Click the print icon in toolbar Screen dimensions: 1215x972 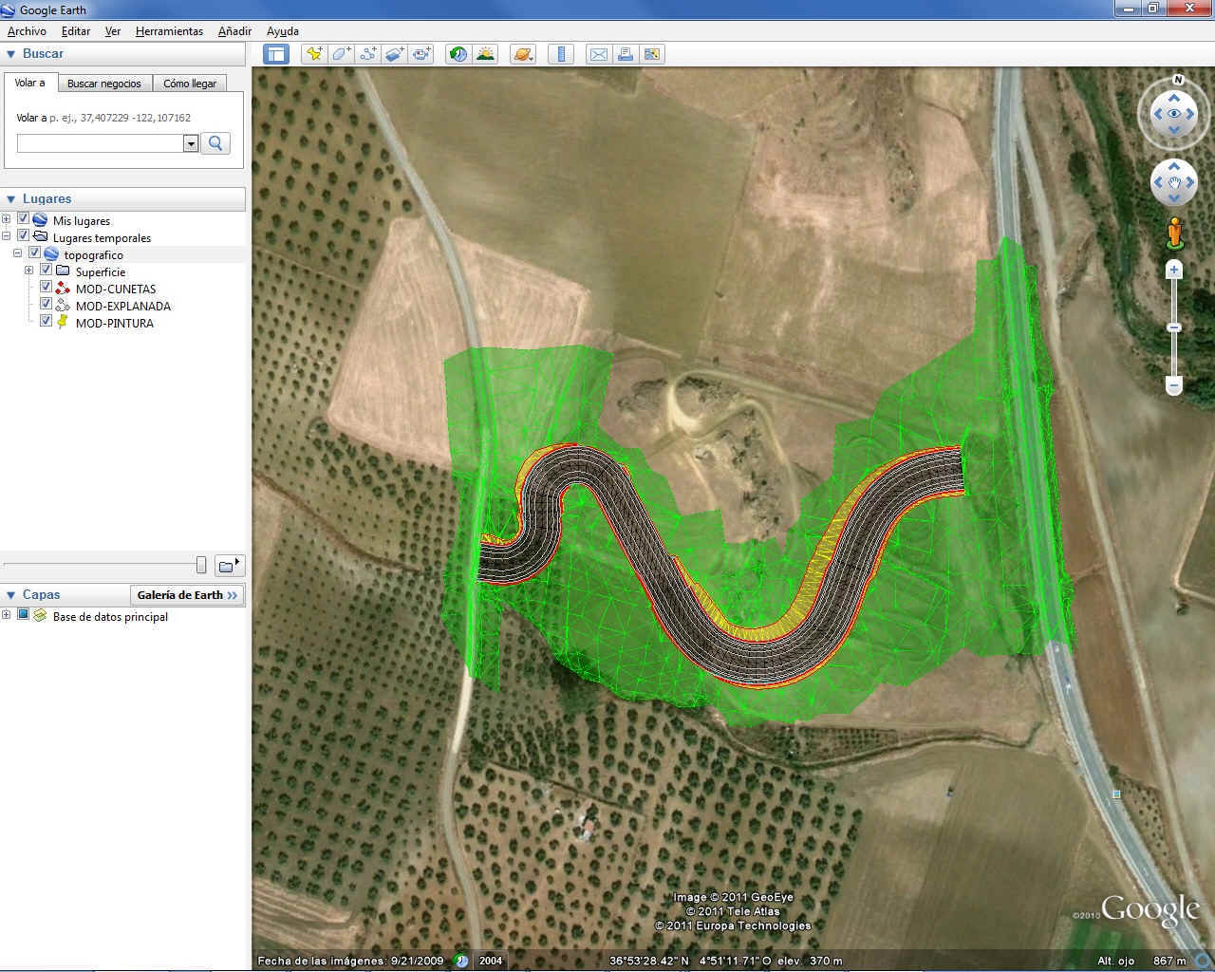(626, 54)
